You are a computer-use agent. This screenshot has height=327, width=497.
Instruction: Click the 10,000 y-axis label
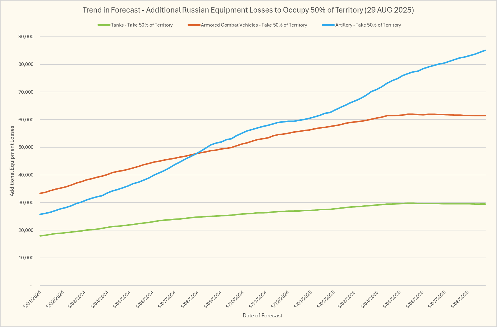[x=26, y=258]
